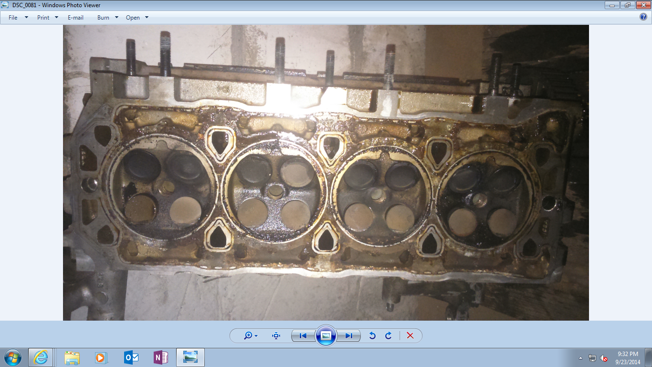Click the E-mail button
652x367 pixels.
[x=75, y=18]
